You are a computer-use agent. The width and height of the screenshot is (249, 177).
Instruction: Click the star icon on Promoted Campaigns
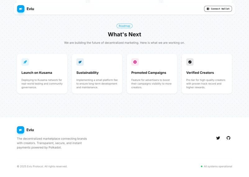pos(135,62)
